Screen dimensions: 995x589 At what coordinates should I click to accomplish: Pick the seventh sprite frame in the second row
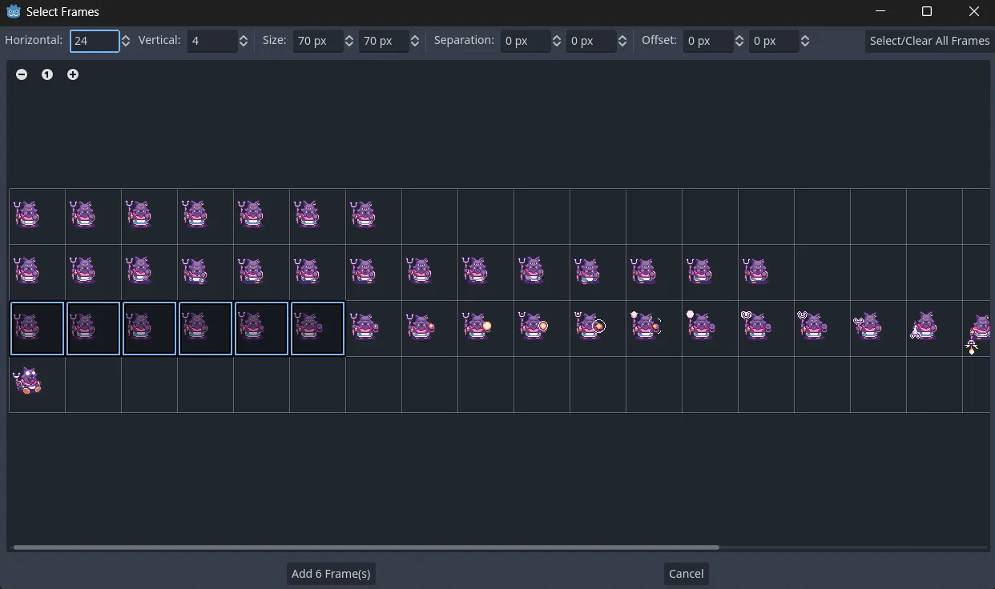coord(374,273)
